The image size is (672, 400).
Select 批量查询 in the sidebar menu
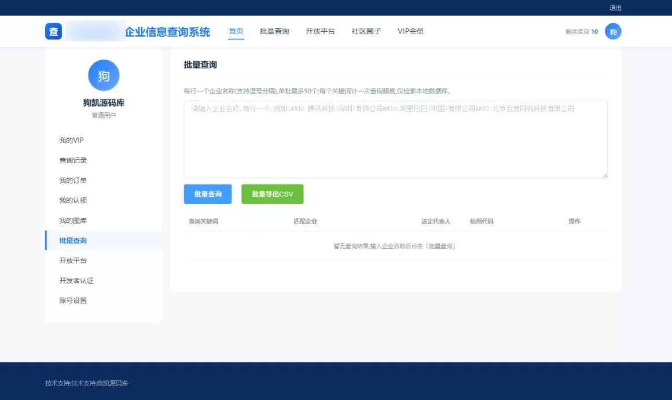coord(104,240)
